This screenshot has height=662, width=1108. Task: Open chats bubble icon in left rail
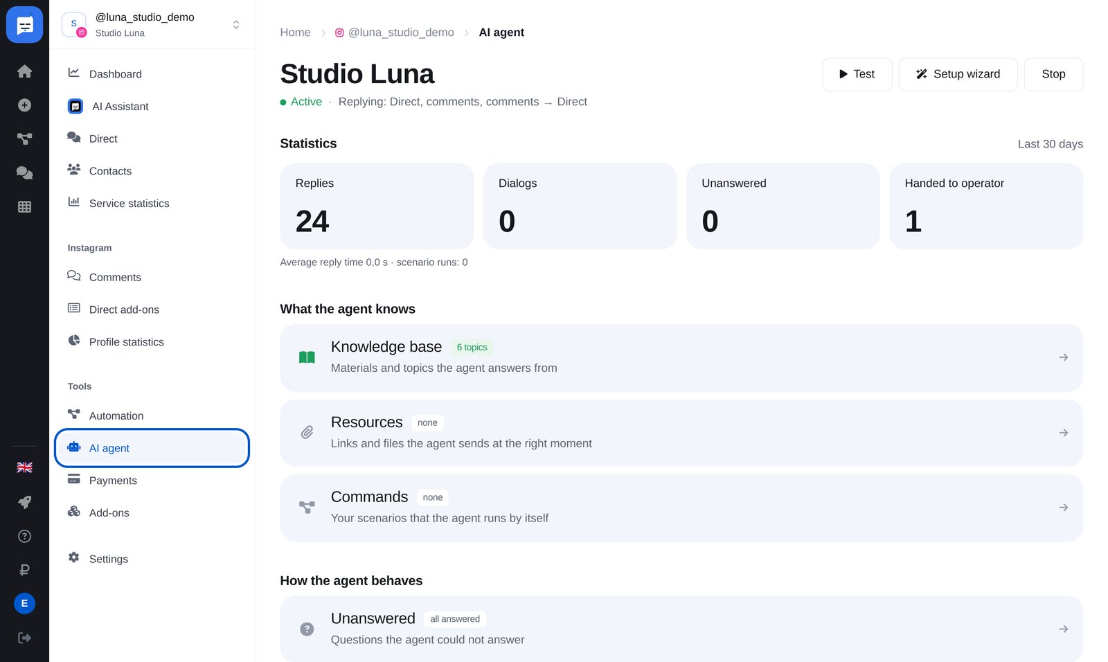[x=24, y=172]
